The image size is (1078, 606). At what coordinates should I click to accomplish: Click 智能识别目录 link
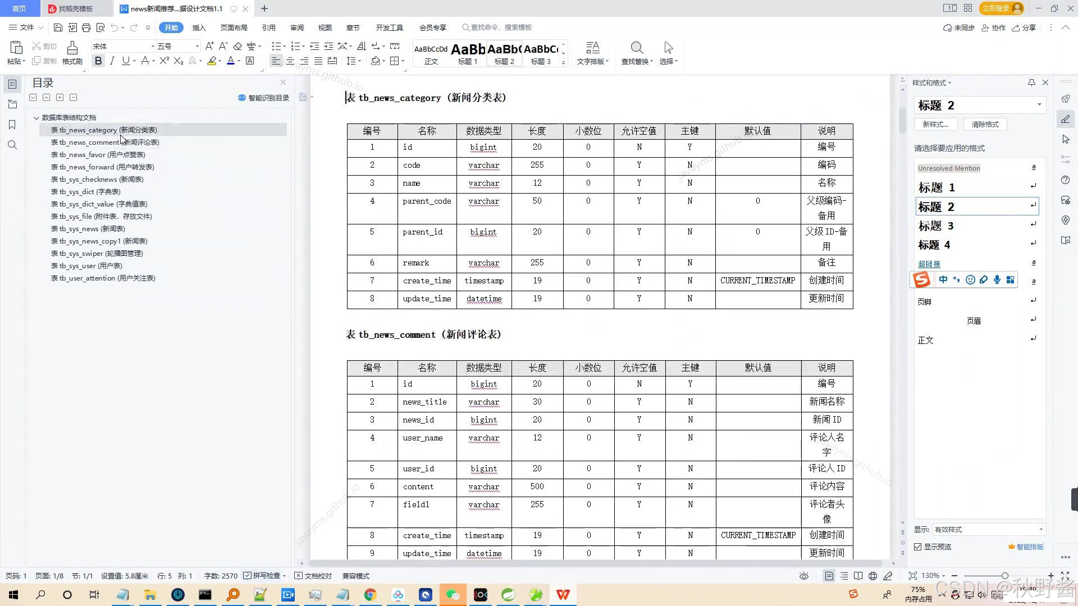coord(264,98)
